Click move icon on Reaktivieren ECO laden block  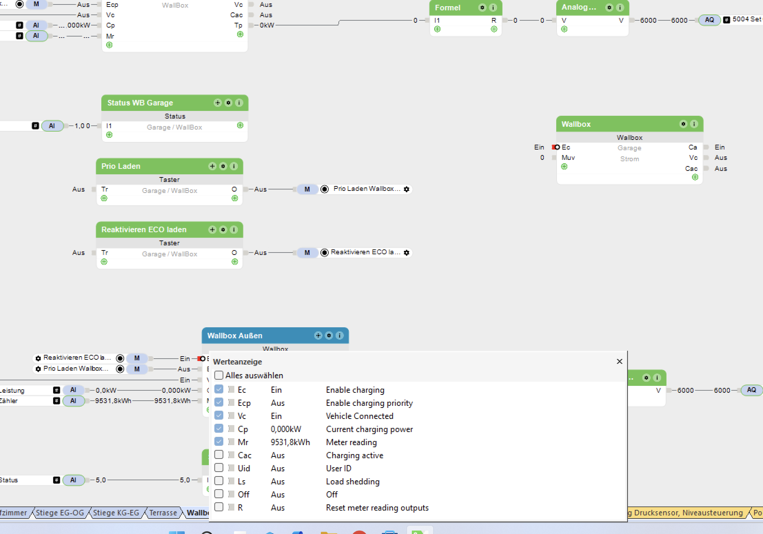212,229
